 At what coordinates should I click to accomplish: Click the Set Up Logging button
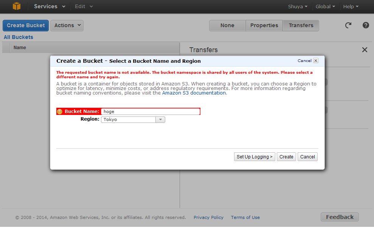point(255,157)
